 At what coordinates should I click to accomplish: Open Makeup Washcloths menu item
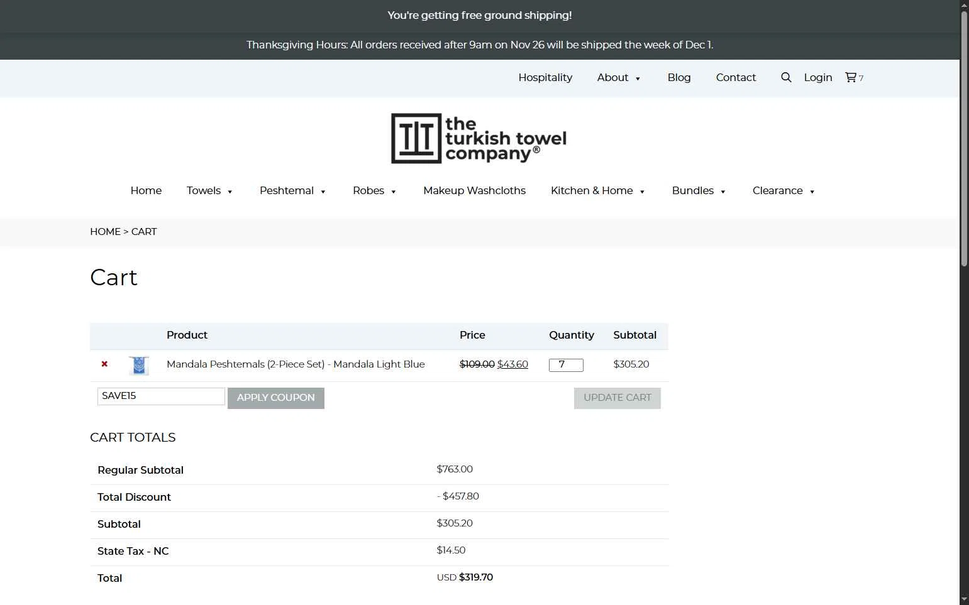coord(474,190)
